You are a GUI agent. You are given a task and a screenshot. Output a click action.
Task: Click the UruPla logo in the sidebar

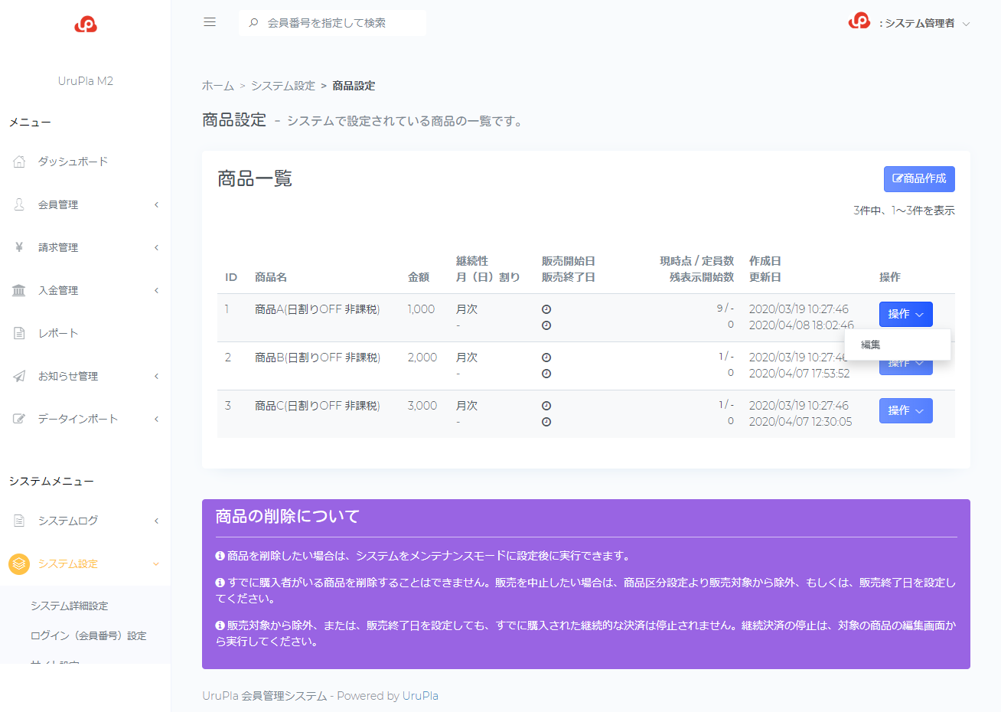coord(86,24)
